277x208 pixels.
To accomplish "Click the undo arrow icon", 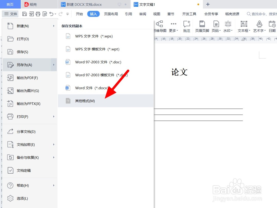I will (51, 14).
